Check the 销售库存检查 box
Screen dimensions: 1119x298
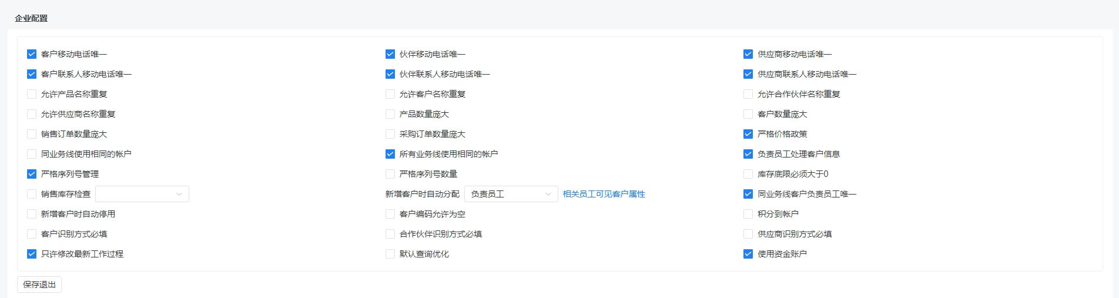click(x=32, y=194)
